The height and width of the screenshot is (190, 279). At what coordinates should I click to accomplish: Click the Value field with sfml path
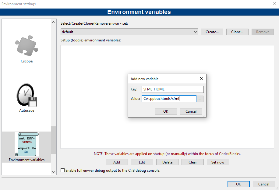169,99
